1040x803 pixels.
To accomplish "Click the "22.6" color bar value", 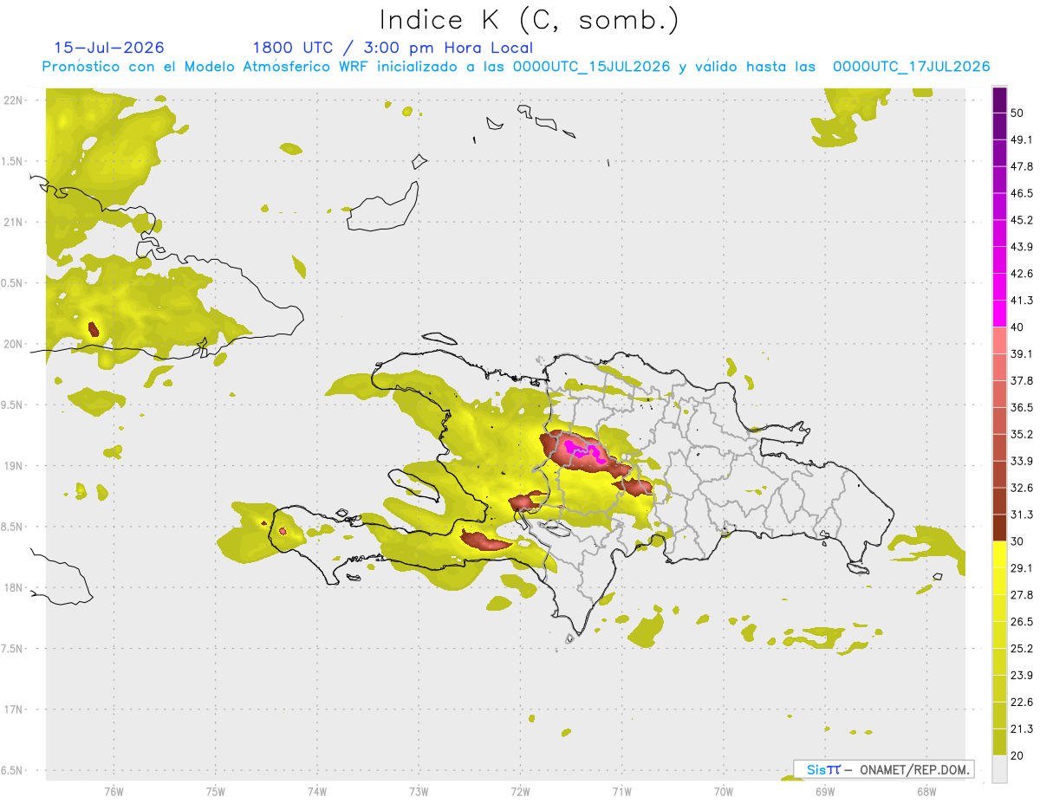I will [1022, 702].
